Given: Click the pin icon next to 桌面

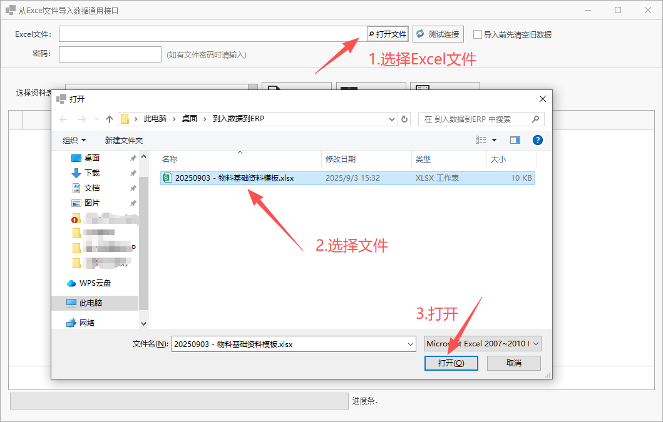Looking at the screenshot, I should coord(133,158).
